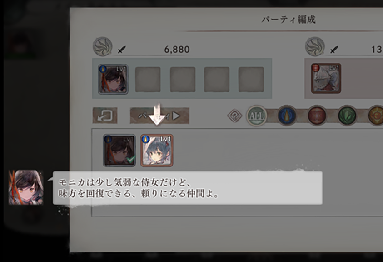Viewport: 383px width, 262px height.
Task: Filter by the red fire element icon
Action: (317, 116)
